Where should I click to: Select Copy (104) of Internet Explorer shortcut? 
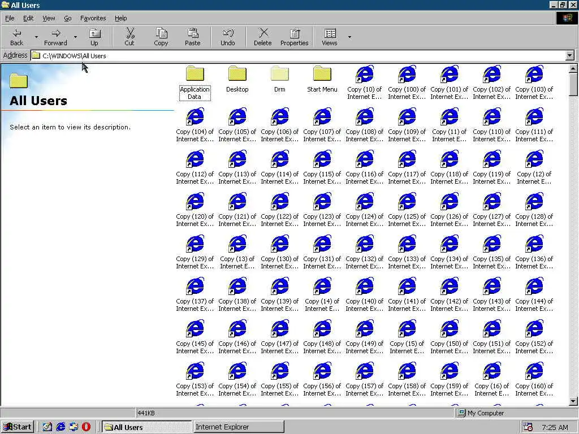click(195, 125)
